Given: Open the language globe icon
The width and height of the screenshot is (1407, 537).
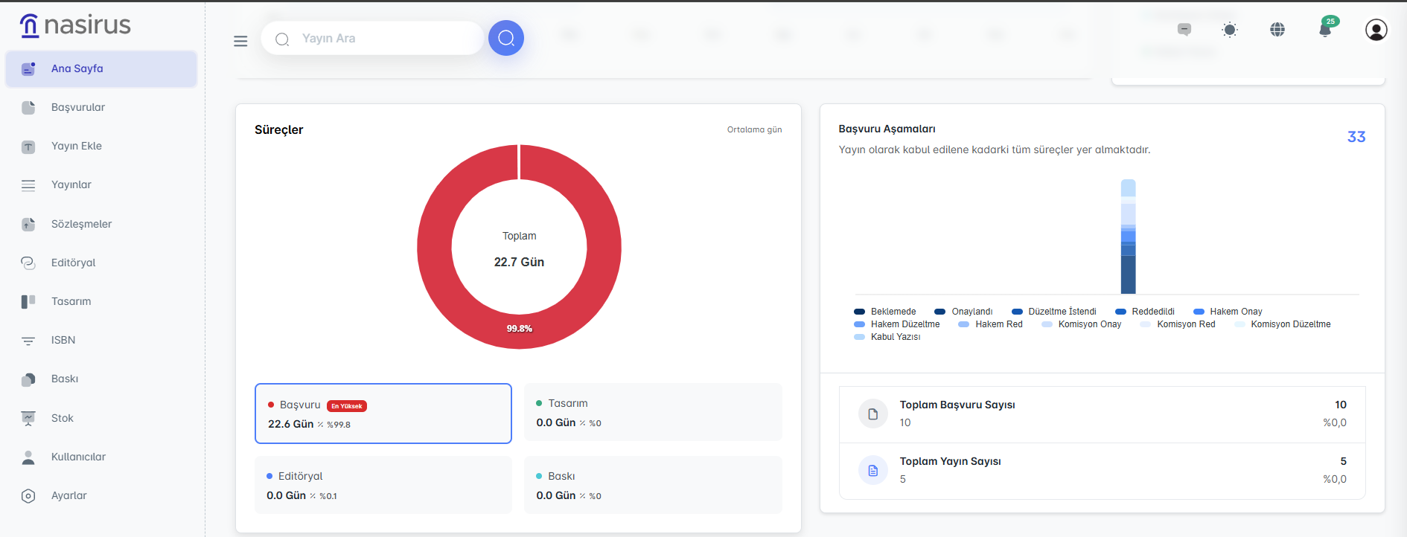Looking at the screenshot, I should [1277, 30].
